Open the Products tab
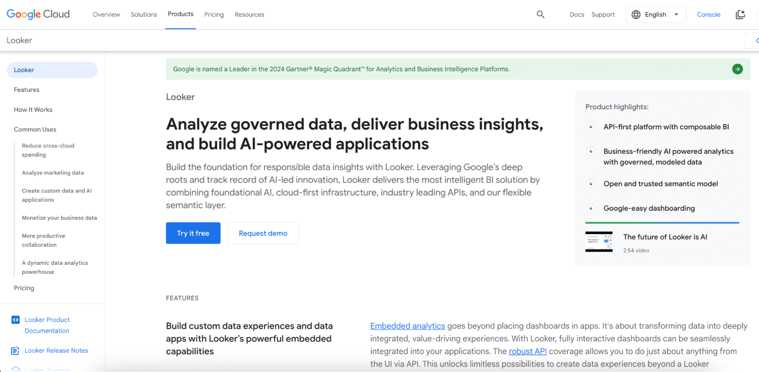759x372 pixels. (180, 14)
